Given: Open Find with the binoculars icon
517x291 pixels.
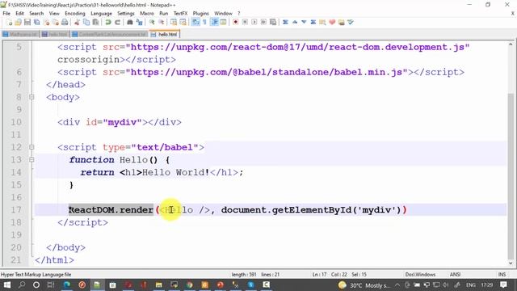Looking at the screenshot, I should (x=130, y=23).
